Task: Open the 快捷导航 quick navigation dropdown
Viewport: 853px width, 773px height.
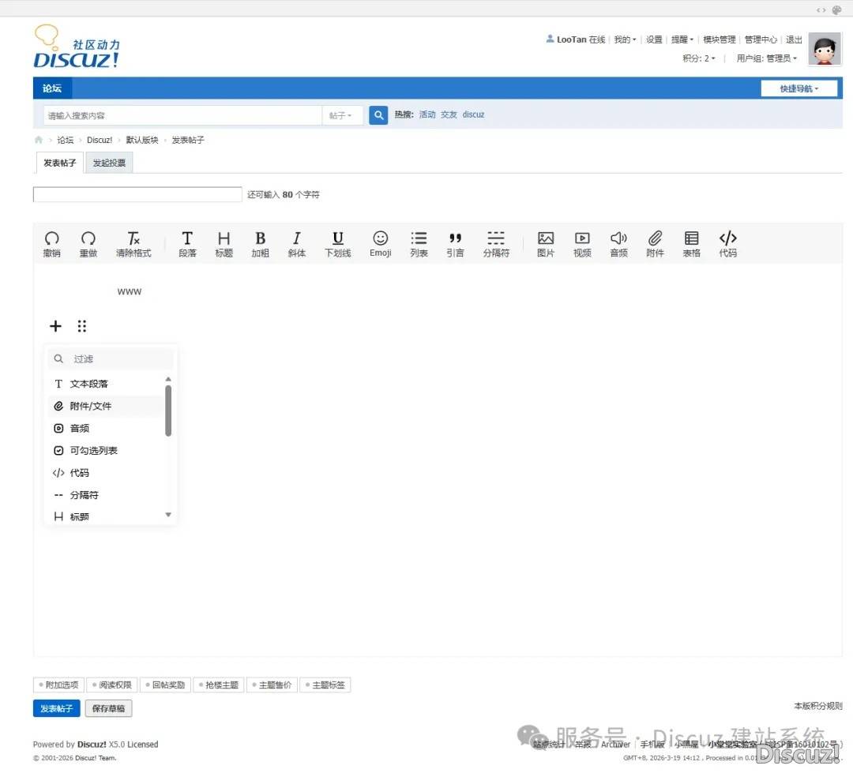Action: pos(799,88)
